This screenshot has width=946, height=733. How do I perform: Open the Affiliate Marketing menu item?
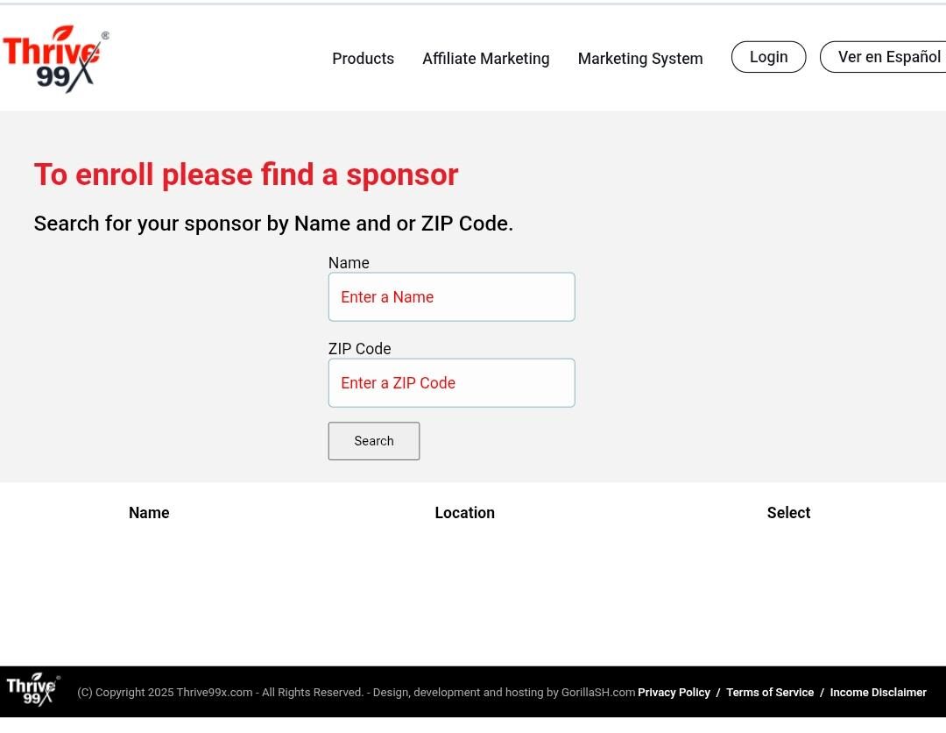pos(485,59)
